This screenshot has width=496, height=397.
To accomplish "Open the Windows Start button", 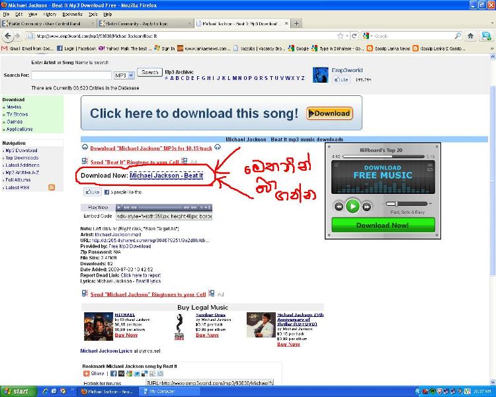I will [x=18, y=391].
